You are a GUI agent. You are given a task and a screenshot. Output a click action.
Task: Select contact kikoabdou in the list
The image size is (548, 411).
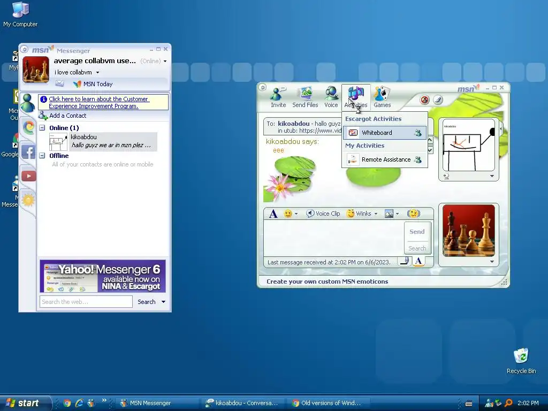point(103,141)
